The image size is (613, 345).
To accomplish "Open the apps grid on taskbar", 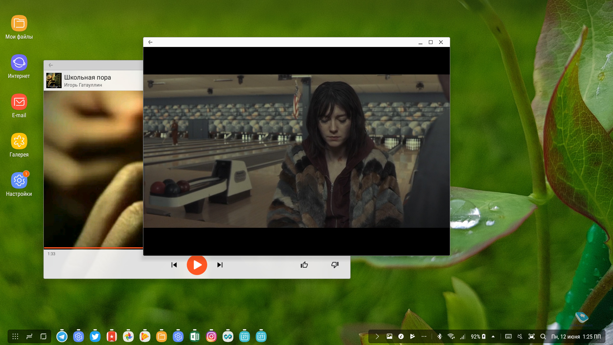I will [15, 336].
